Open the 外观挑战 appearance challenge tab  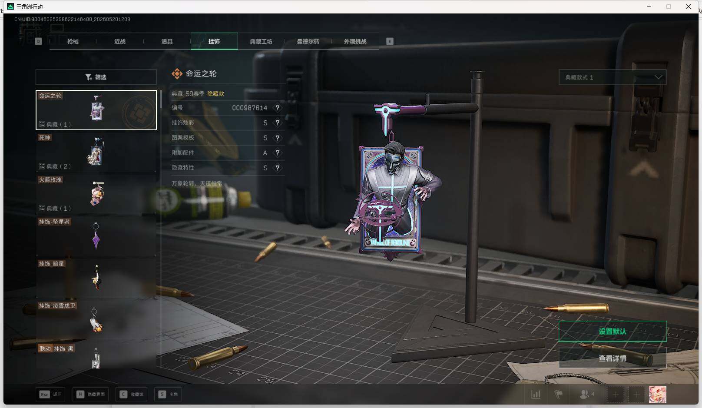coord(355,41)
